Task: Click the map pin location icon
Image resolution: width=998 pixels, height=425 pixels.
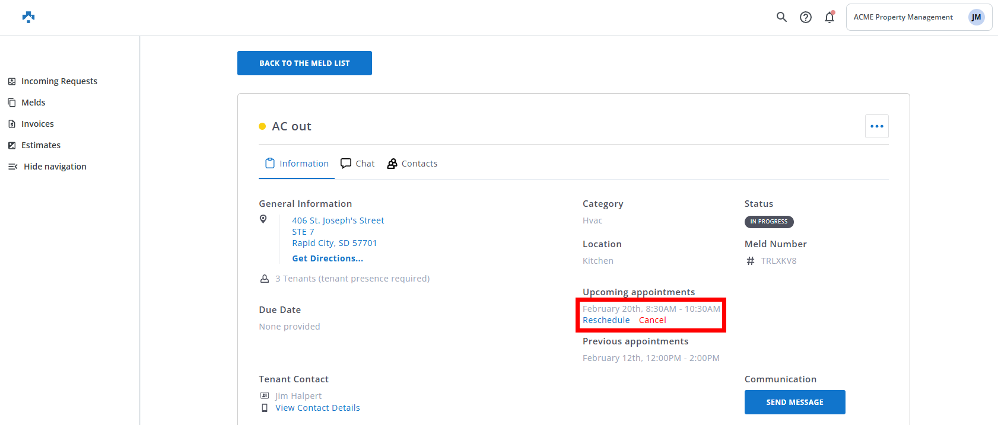Action: click(263, 219)
